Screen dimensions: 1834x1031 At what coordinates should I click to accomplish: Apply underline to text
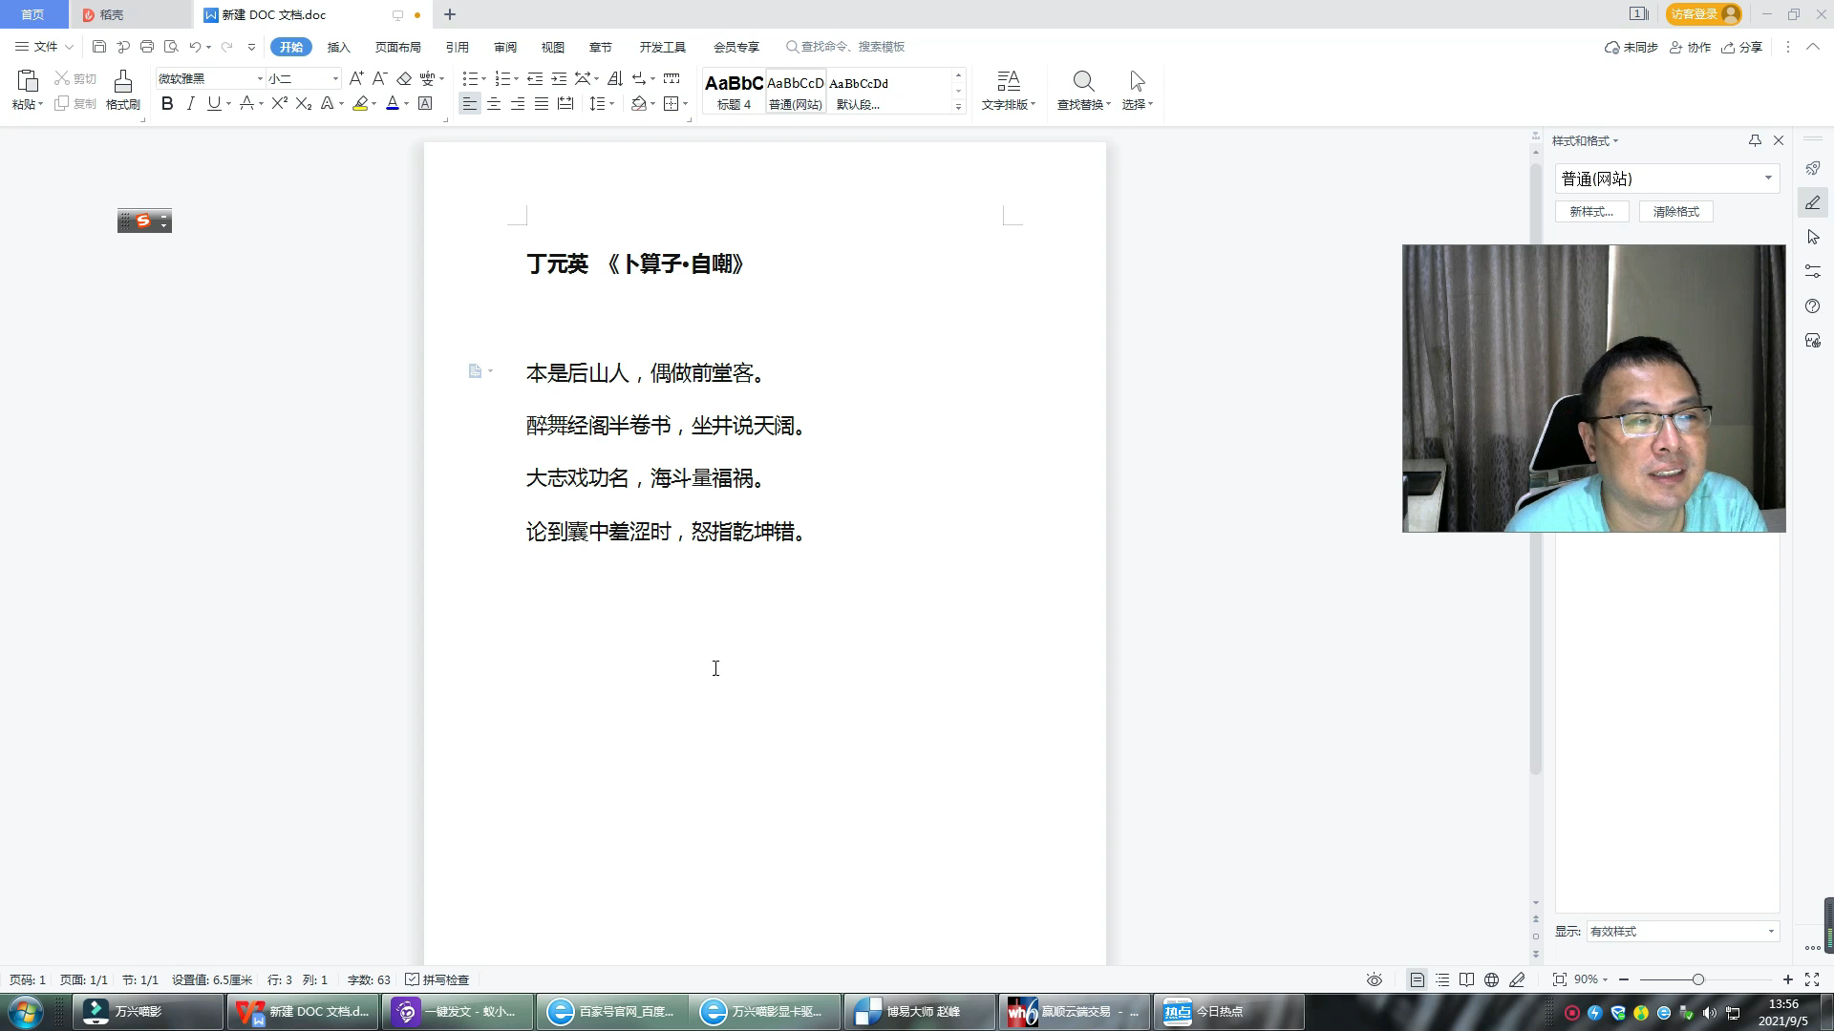(x=214, y=104)
